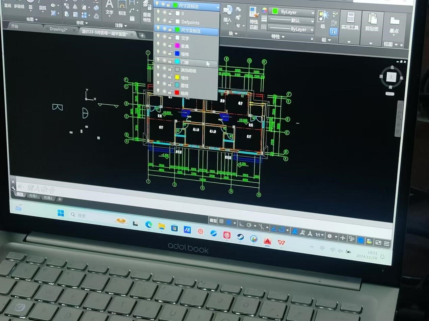Open the 1:1 annotation scale dropdown
This screenshot has width=429, height=321.
click(320, 235)
